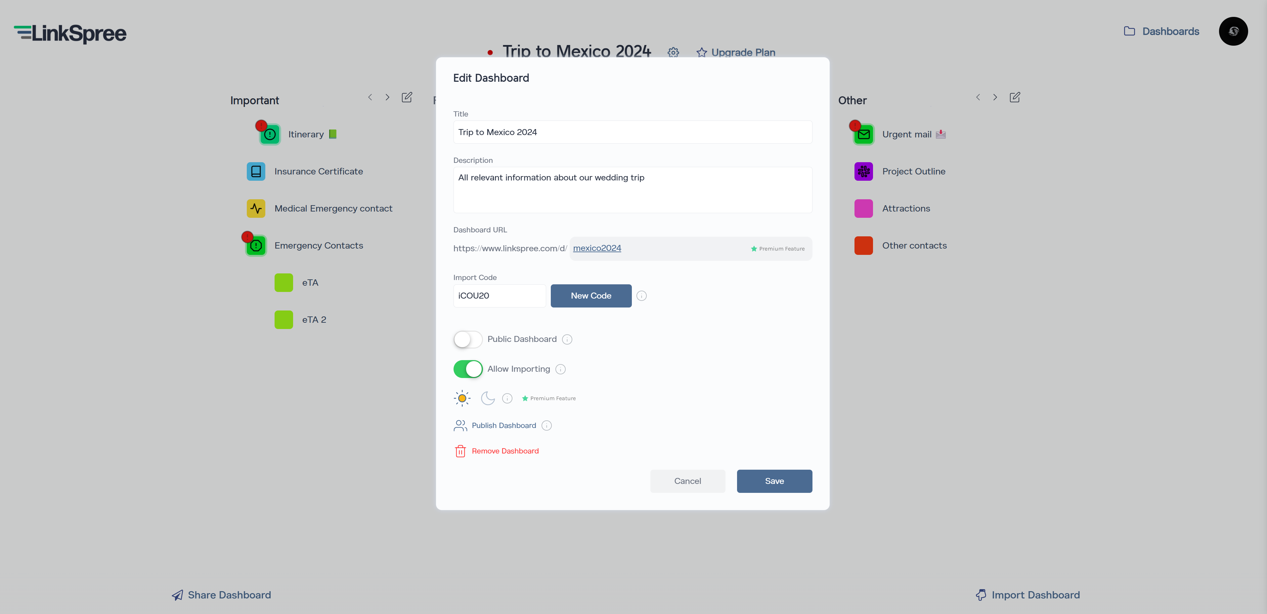Click the Share Dashboard paper plane icon

[178, 595]
